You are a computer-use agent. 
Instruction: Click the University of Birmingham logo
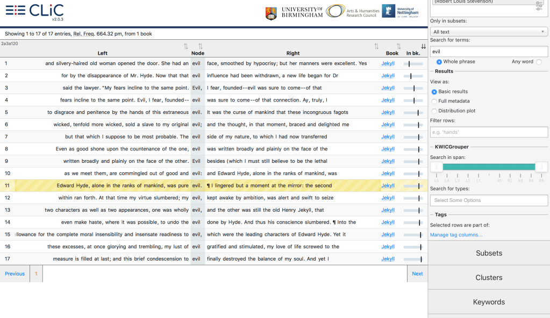pyautogui.click(x=294, y=12)
